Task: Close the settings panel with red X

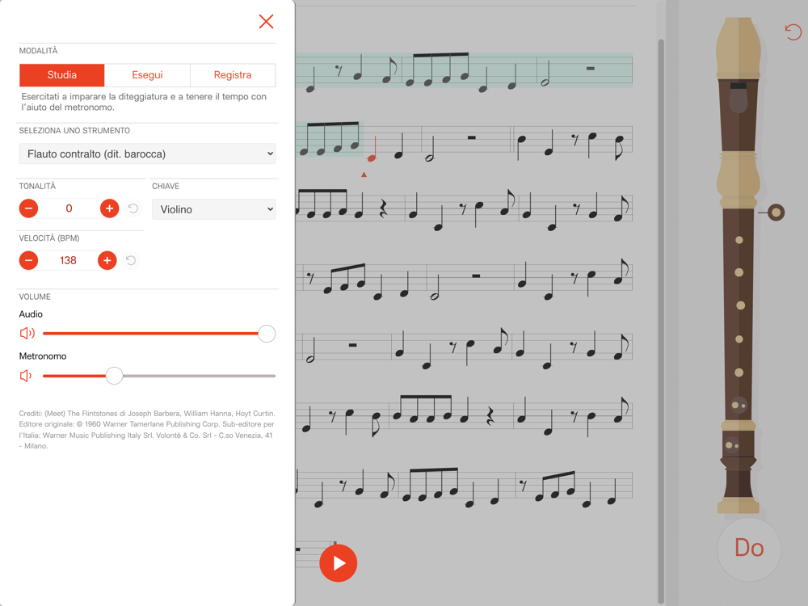Action: [266, 22]
